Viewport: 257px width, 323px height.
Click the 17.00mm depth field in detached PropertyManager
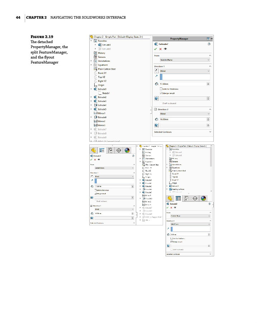(x=183, y=84)
